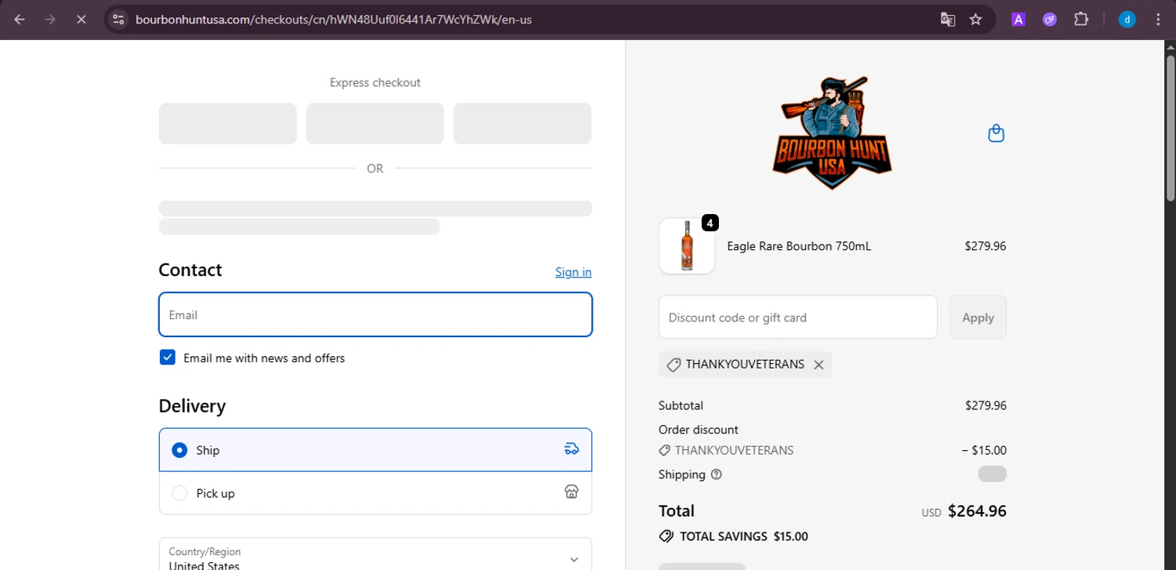This screenshot has width=1176, height=570.
Task: Click the delivery truck icon on Ship
Action: pos(572,449)
